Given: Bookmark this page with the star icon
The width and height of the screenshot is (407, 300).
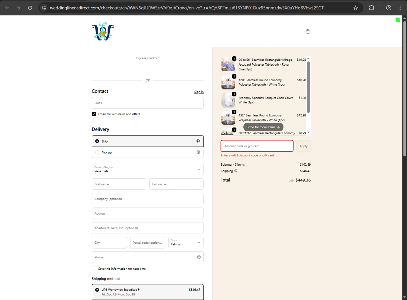Looking at the screenshot, I should [355, 8].
